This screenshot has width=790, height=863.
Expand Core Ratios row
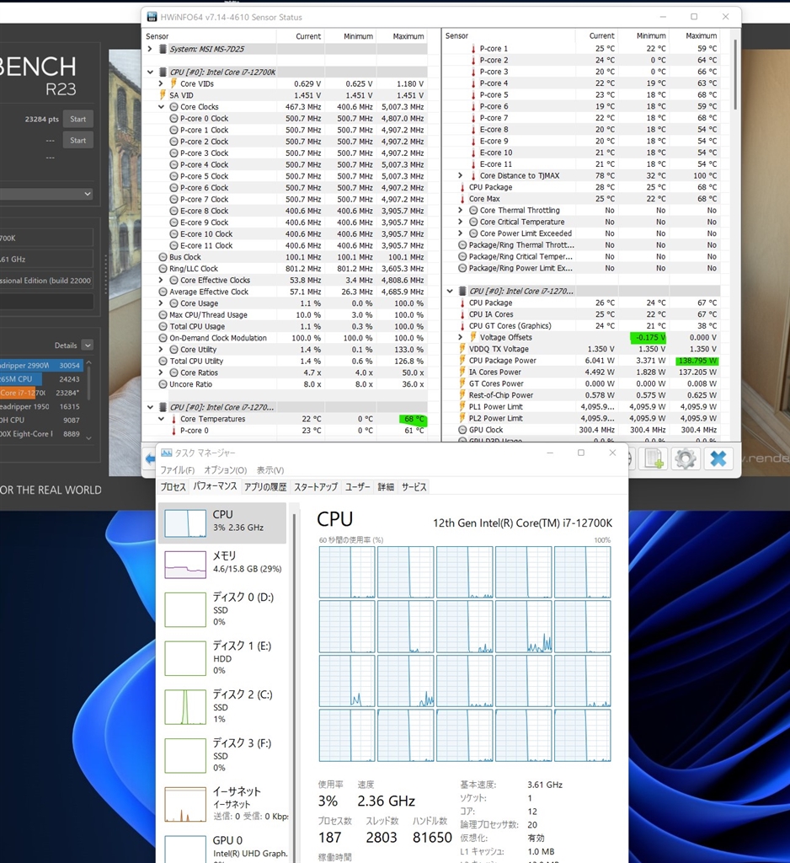161,373
